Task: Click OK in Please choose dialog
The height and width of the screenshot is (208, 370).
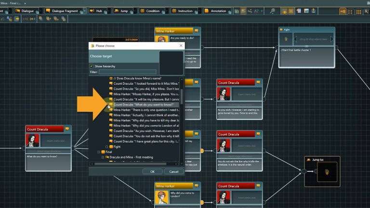Action: coord(152,172)
